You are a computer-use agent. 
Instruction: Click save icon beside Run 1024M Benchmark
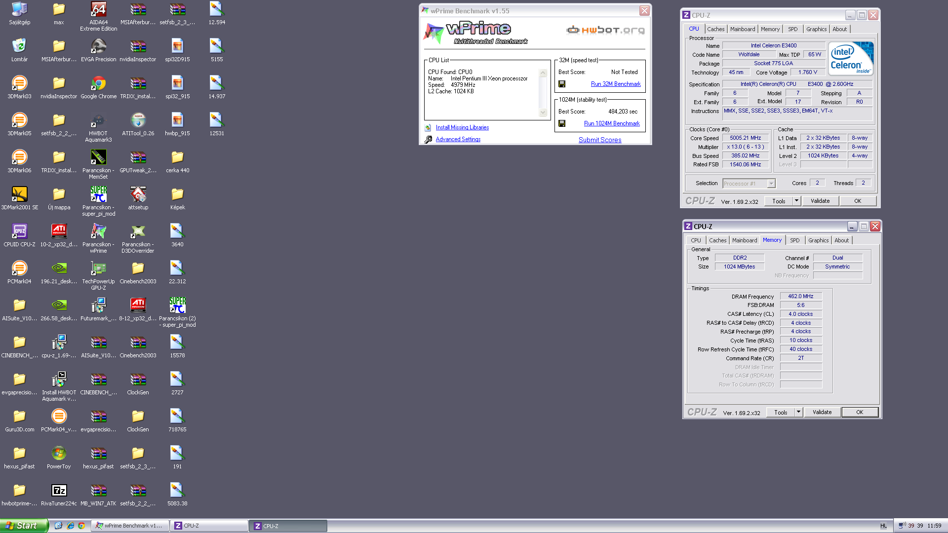tap(562, 123)
